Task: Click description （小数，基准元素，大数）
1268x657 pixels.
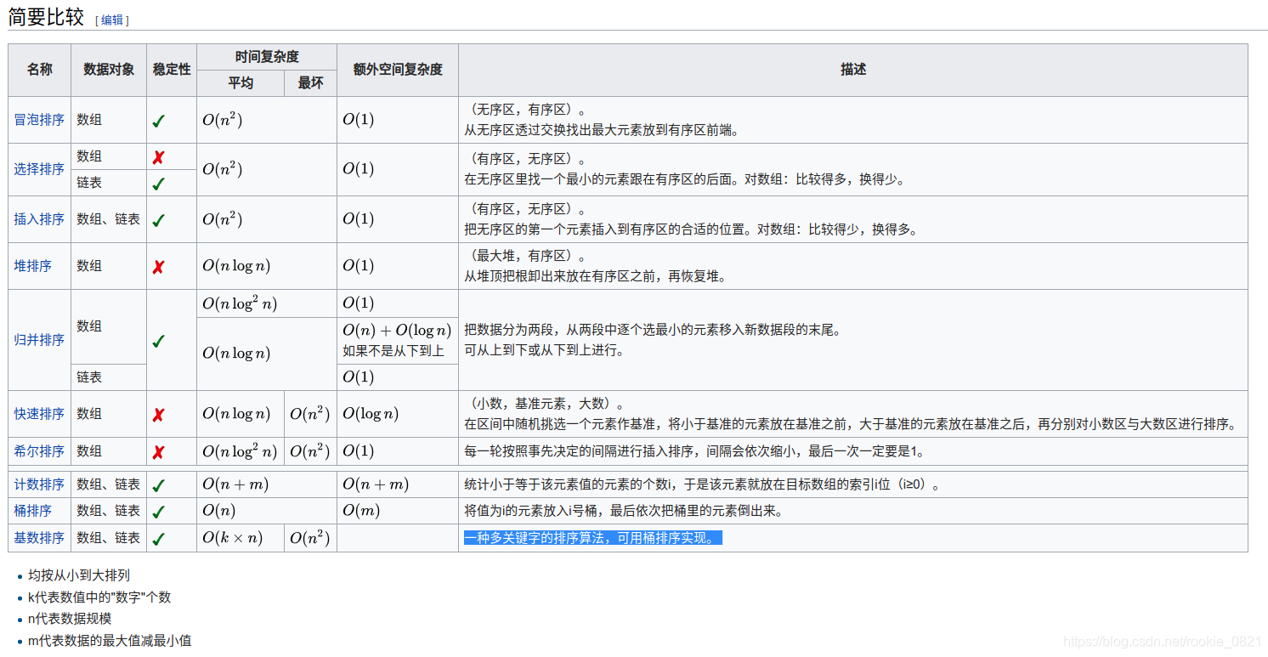Action: [x=545, y=404]
